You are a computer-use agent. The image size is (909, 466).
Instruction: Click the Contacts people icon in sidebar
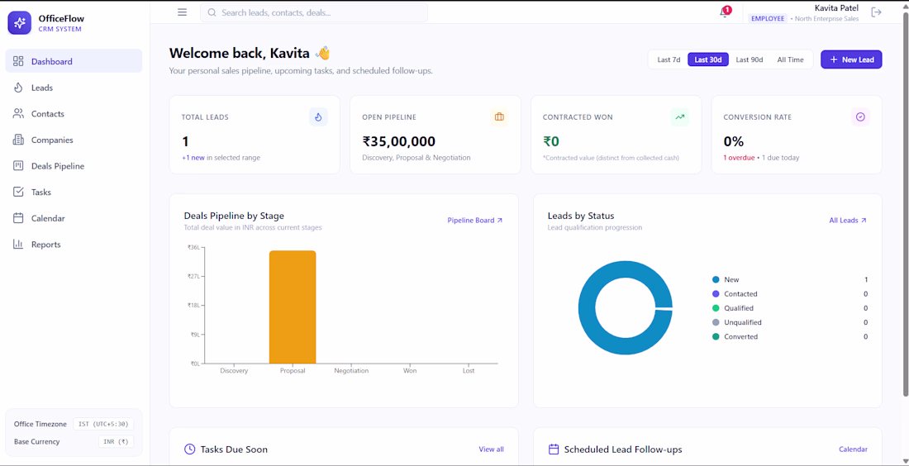pyautogui.click(x=18, y=113)
